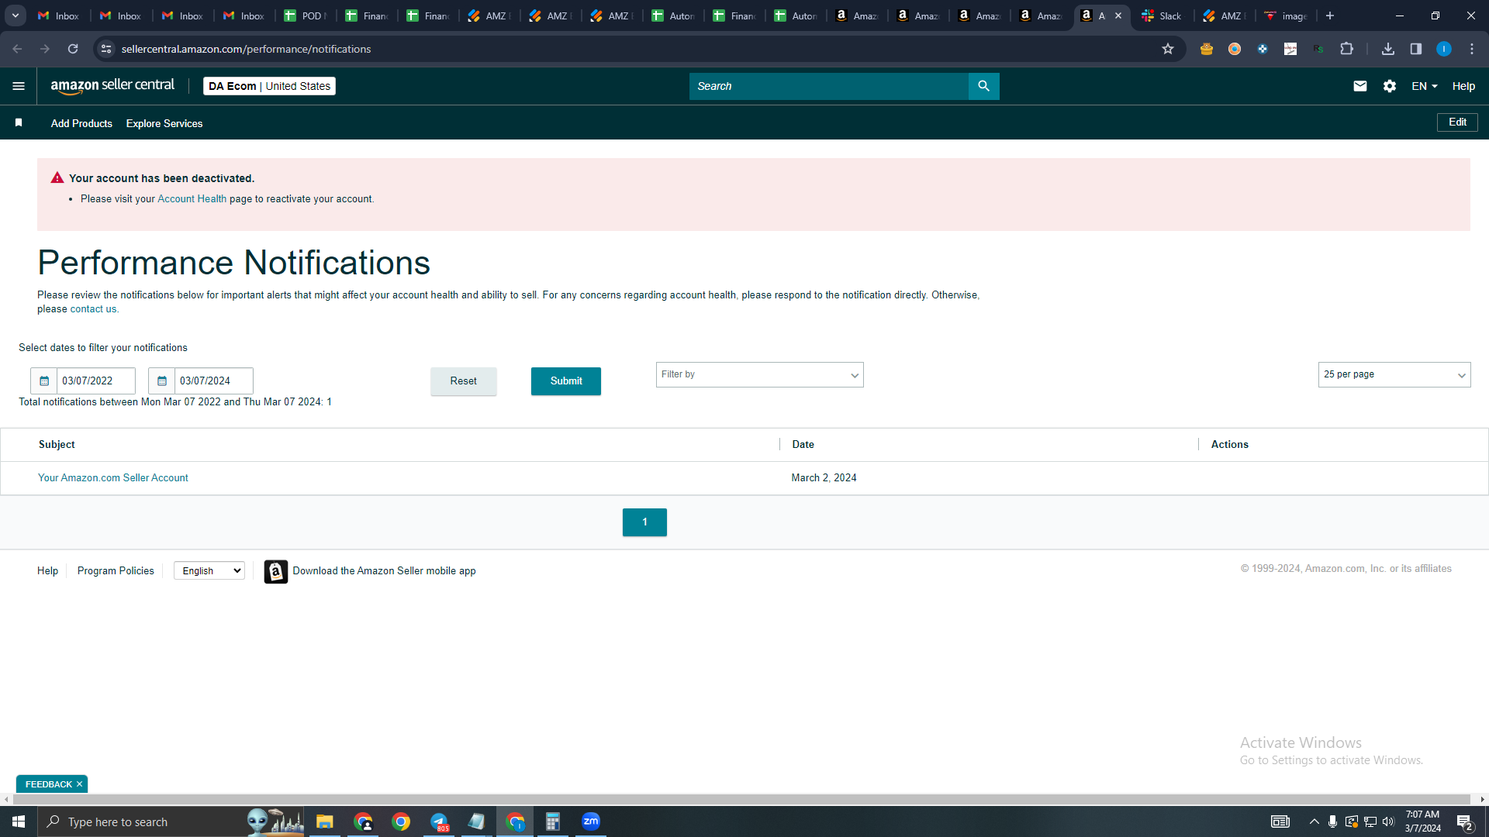Switch to the image tab

1286,15
